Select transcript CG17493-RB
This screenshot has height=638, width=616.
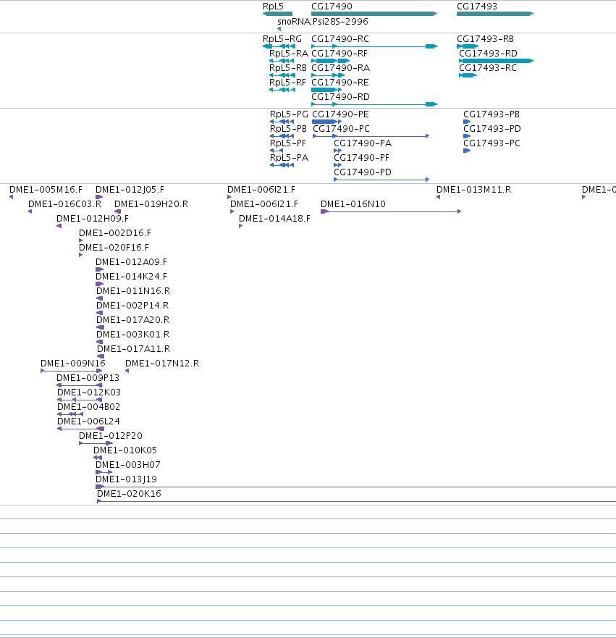[468, 46]
